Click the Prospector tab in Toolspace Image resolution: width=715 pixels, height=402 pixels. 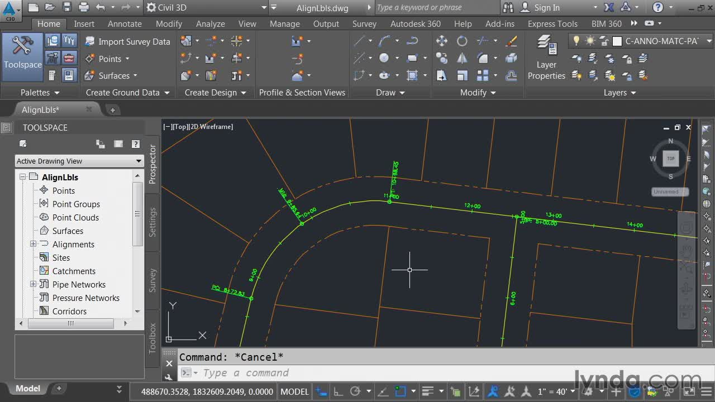(152, 164)
